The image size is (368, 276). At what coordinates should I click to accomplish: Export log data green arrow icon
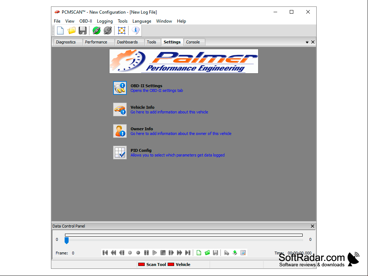click(x=235, y=253)
